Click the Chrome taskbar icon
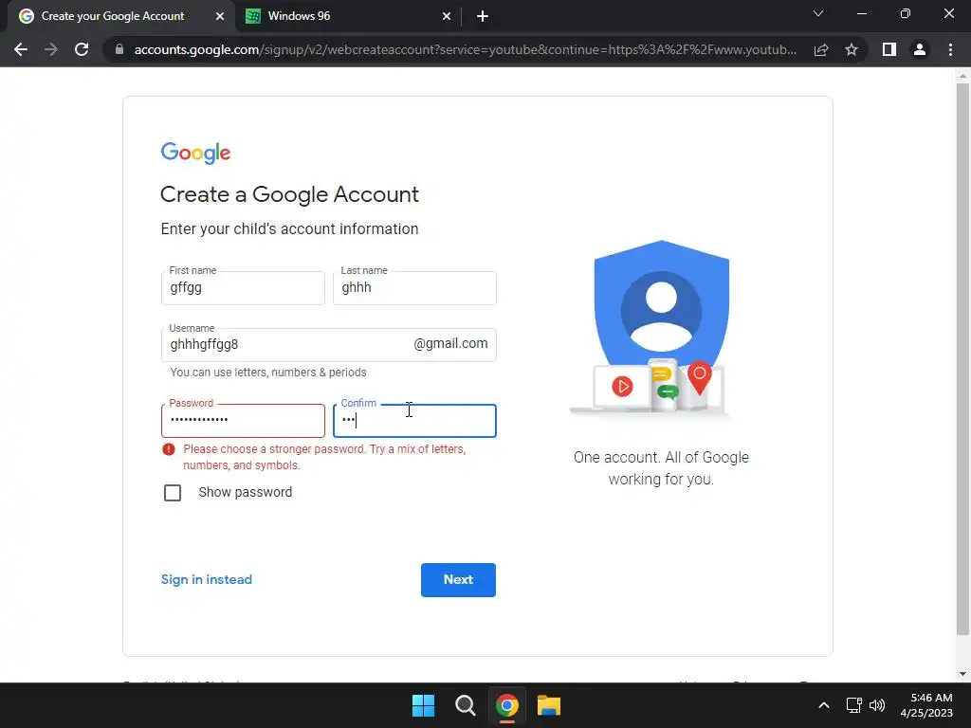Image resolution: width=971 pixels, height=728 pixels. point(506,705)
